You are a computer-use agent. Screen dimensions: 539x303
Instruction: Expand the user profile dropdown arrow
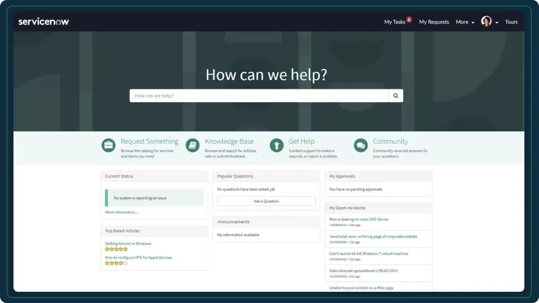(497, 22)
